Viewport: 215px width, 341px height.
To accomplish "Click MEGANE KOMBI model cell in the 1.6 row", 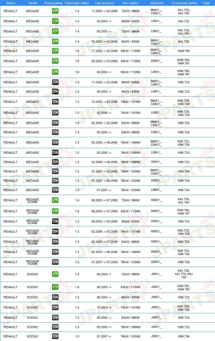I will click(33, 211).
